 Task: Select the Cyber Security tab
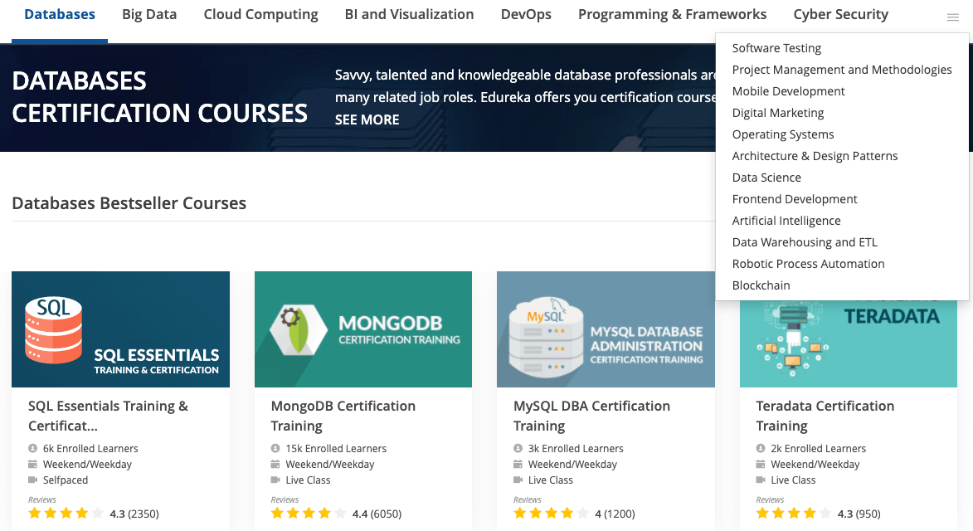841,14
